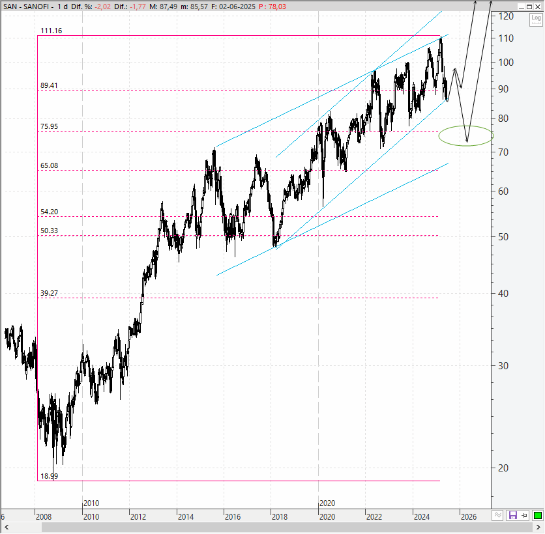Click the 'F: 02-06-2025' date text
Viewport: 545px width, 534px height.
(x=233, y=7)
